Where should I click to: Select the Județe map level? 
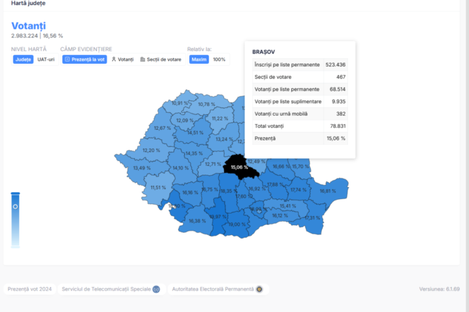pyautogui.click(x=23, y=59)
